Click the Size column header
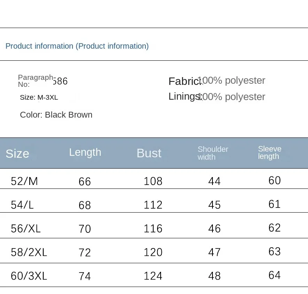 tap(17, 153)
